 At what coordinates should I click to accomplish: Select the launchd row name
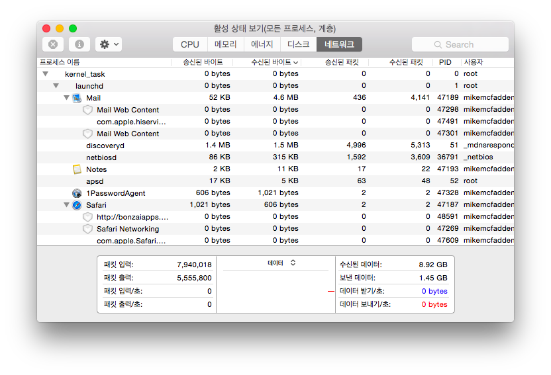(89, 86)
